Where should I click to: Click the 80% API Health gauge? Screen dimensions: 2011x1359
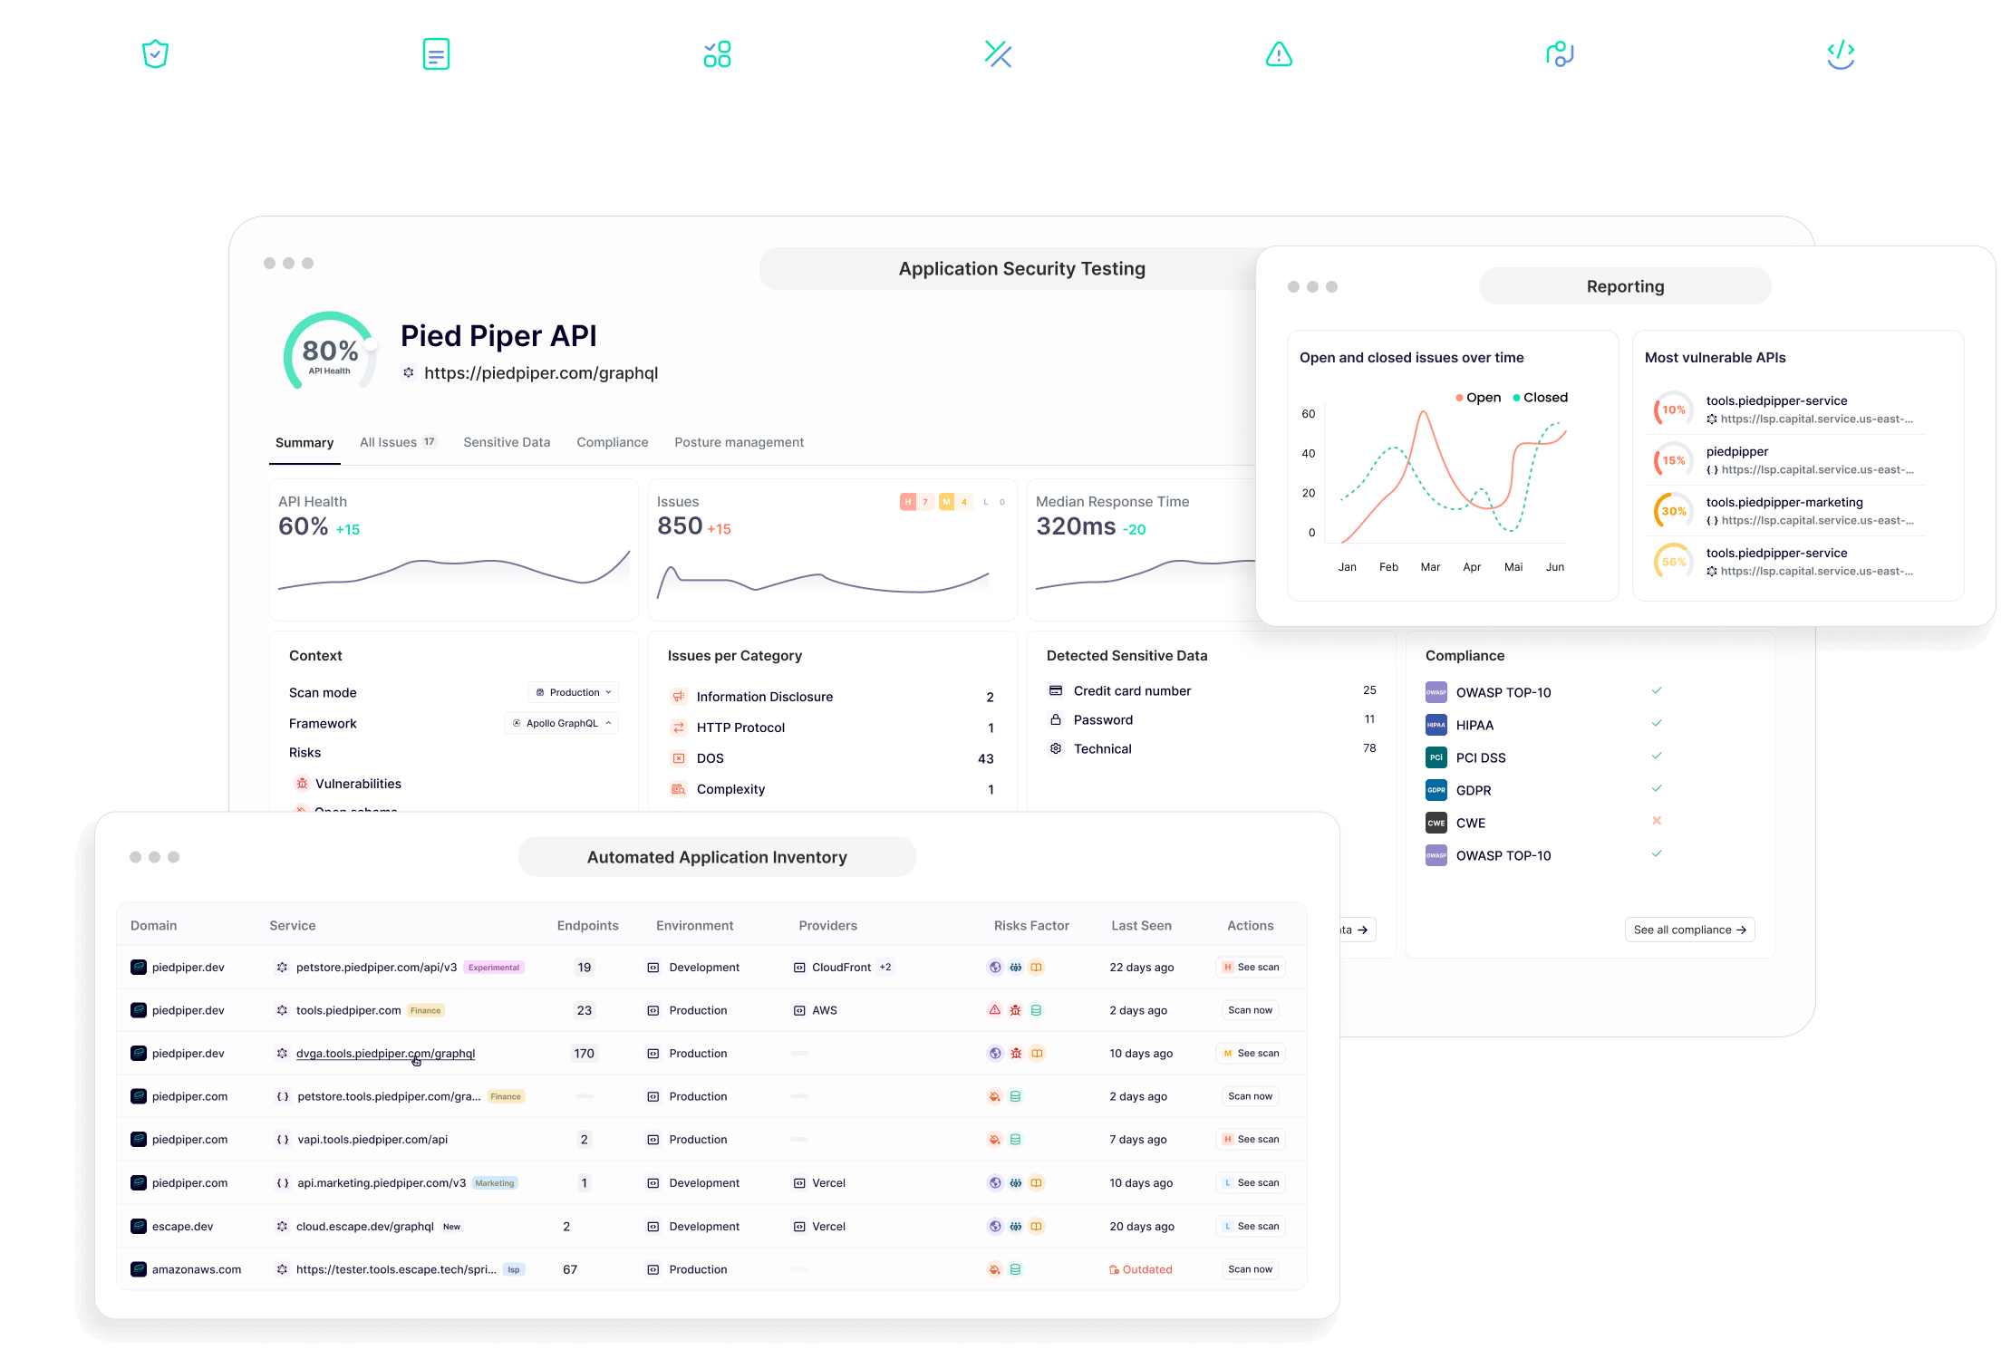pos(330,353)
